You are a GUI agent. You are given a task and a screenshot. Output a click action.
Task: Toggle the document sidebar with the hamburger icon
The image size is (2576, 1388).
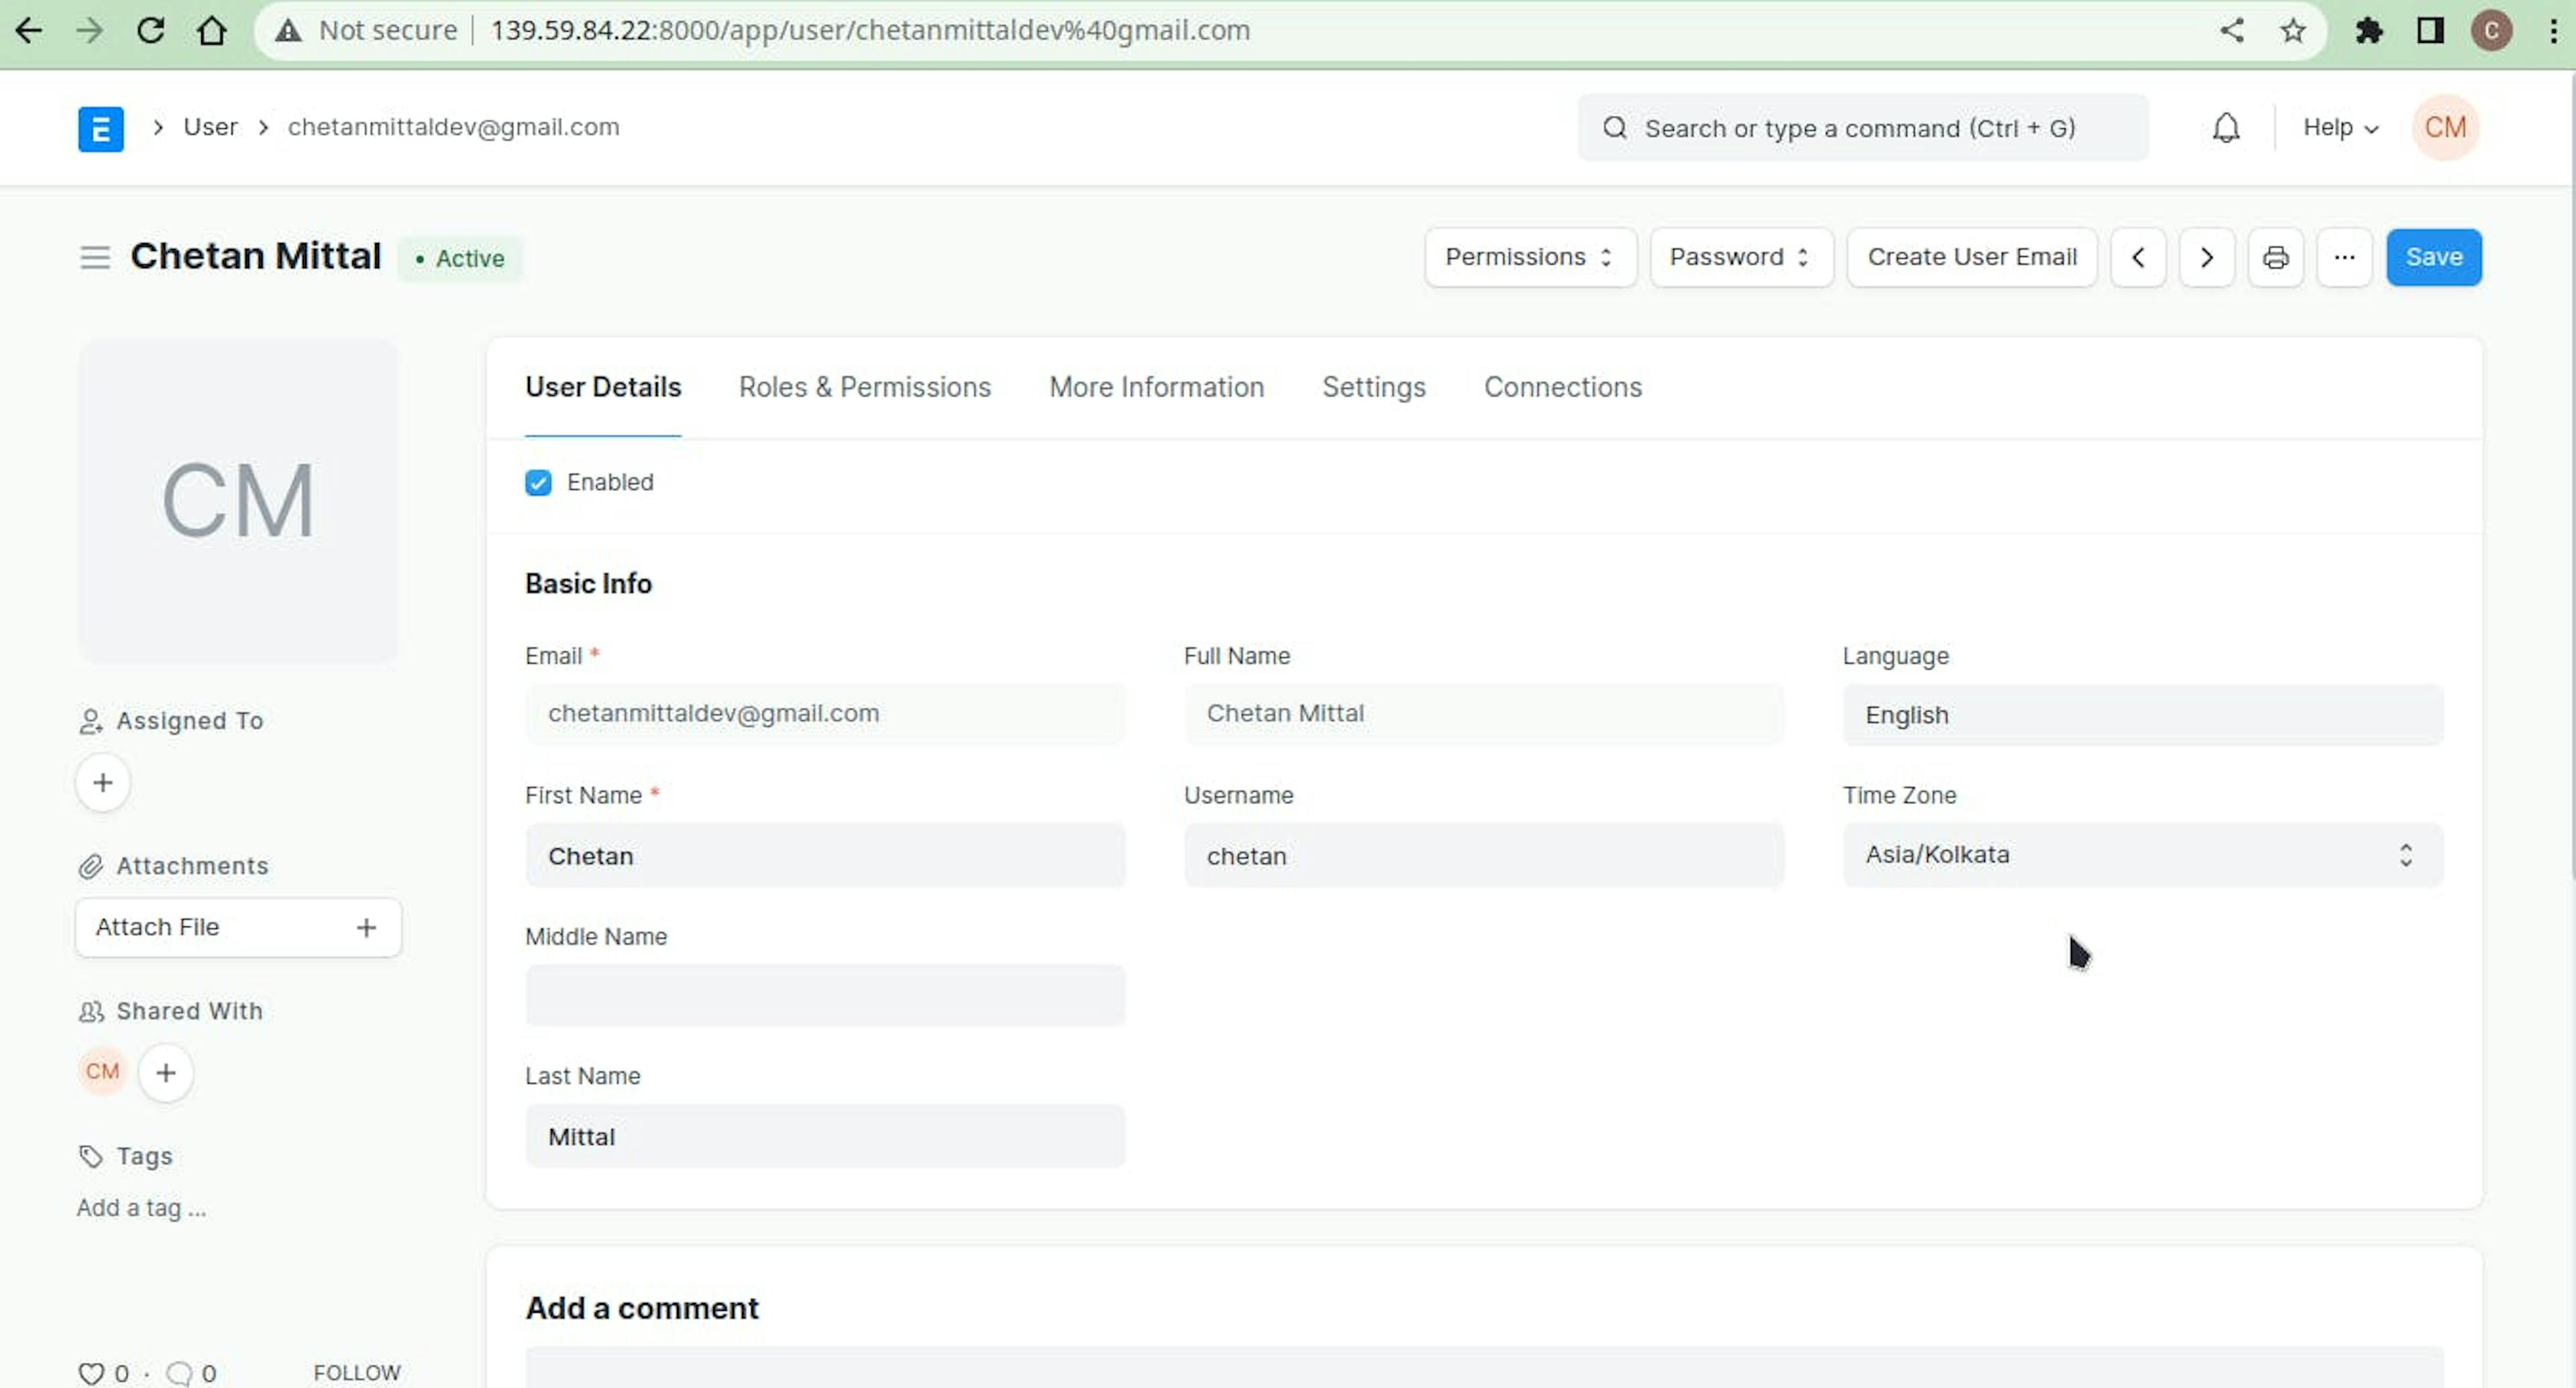94,257
